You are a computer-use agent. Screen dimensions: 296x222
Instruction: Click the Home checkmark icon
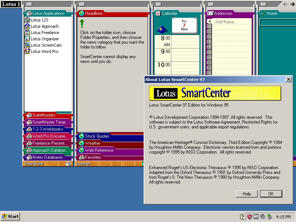[x=263, y=13]
